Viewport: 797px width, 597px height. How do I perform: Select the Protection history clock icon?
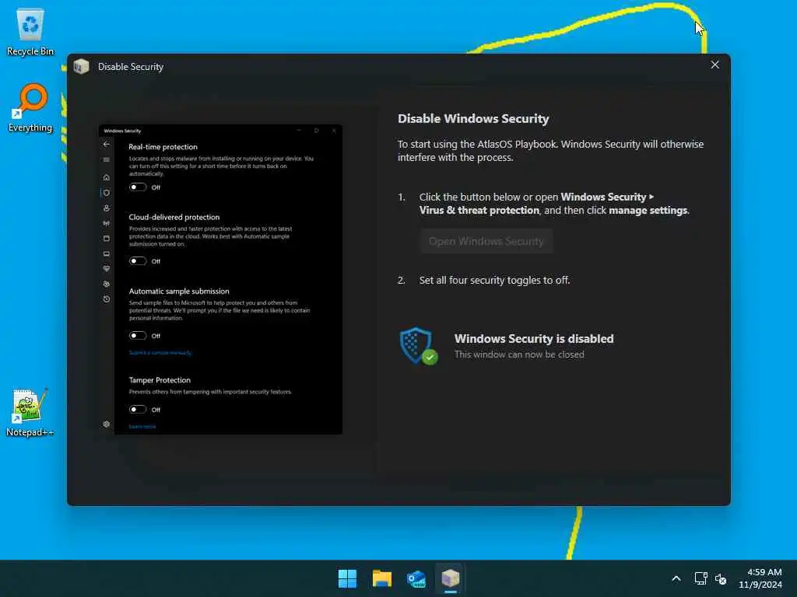(x=106, y=299)
